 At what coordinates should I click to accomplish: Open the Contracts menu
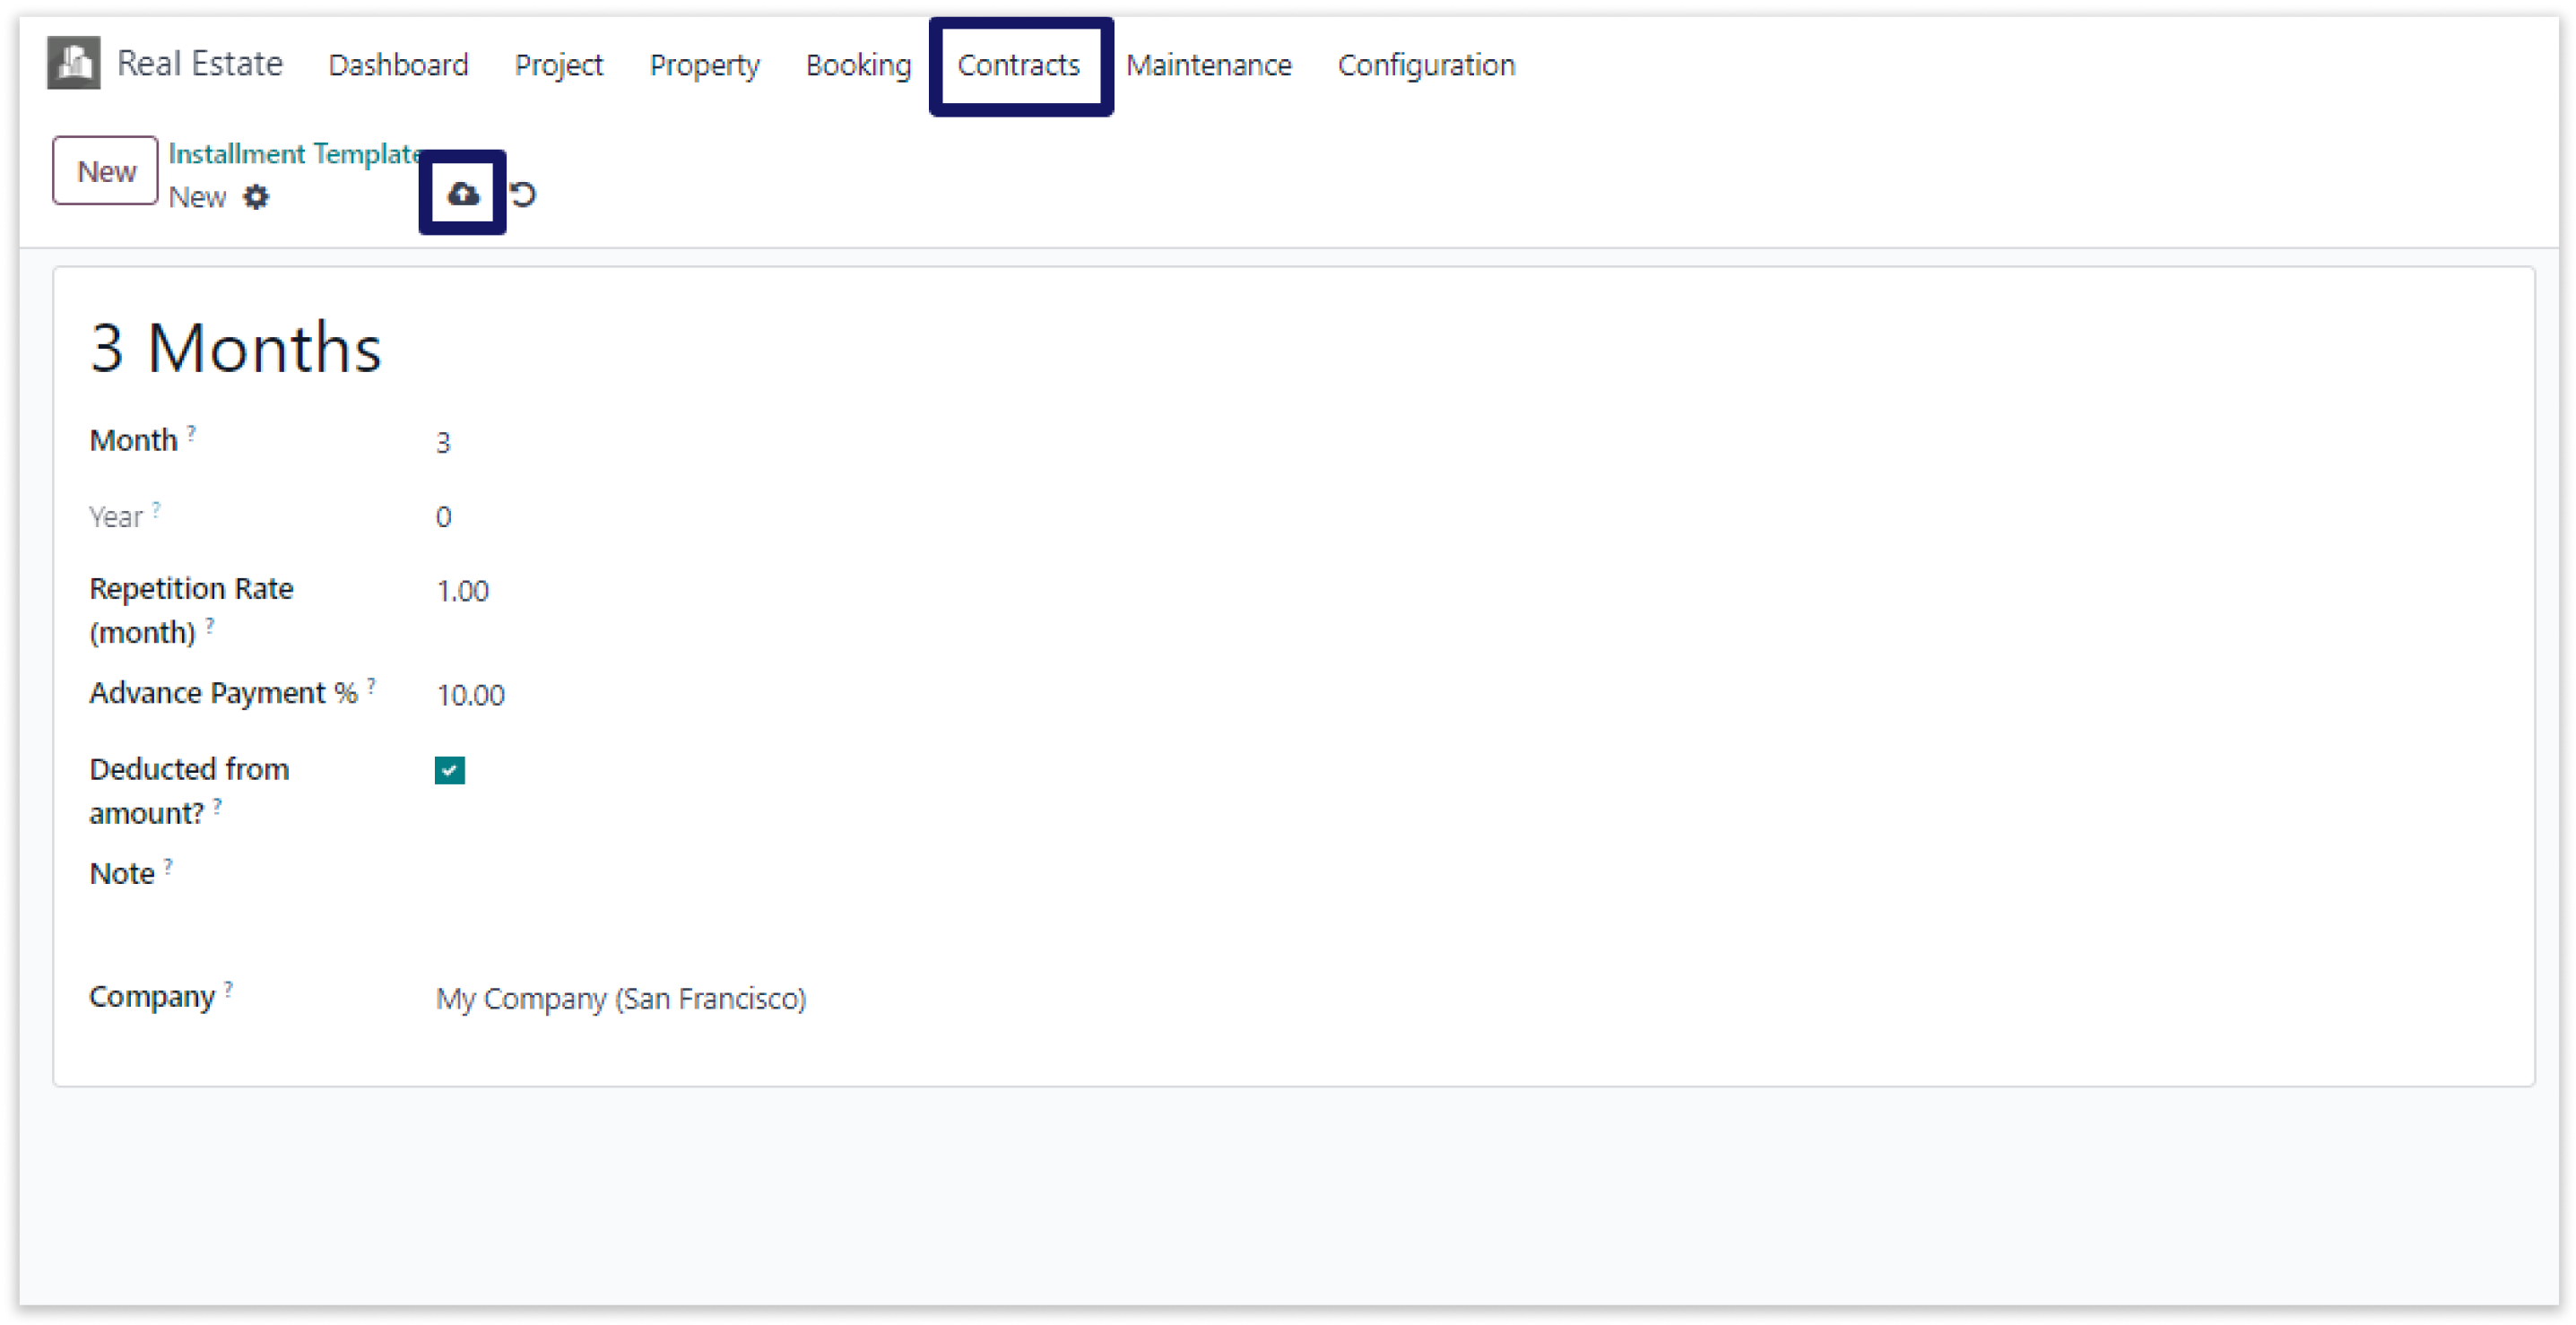[x=1018, y=65]
